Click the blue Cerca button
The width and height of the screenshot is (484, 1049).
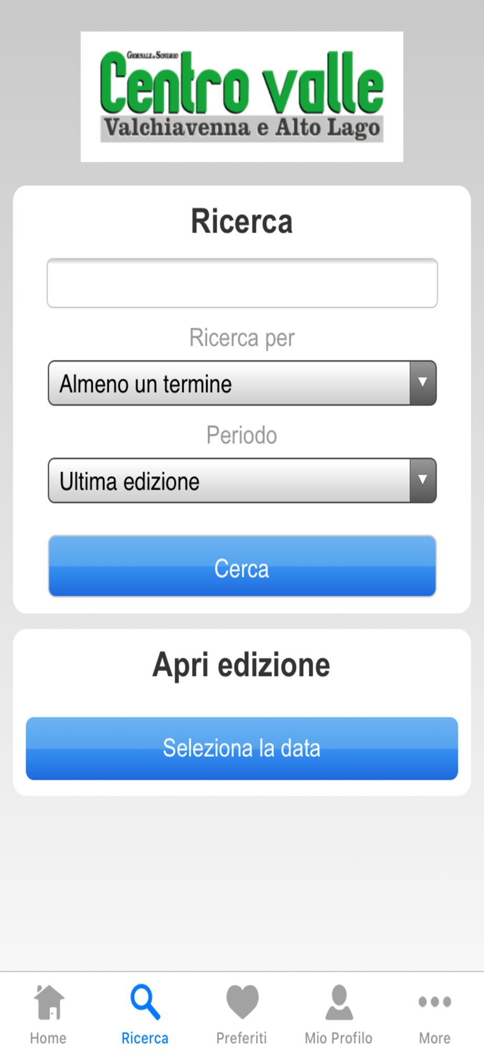coord(242,566)
